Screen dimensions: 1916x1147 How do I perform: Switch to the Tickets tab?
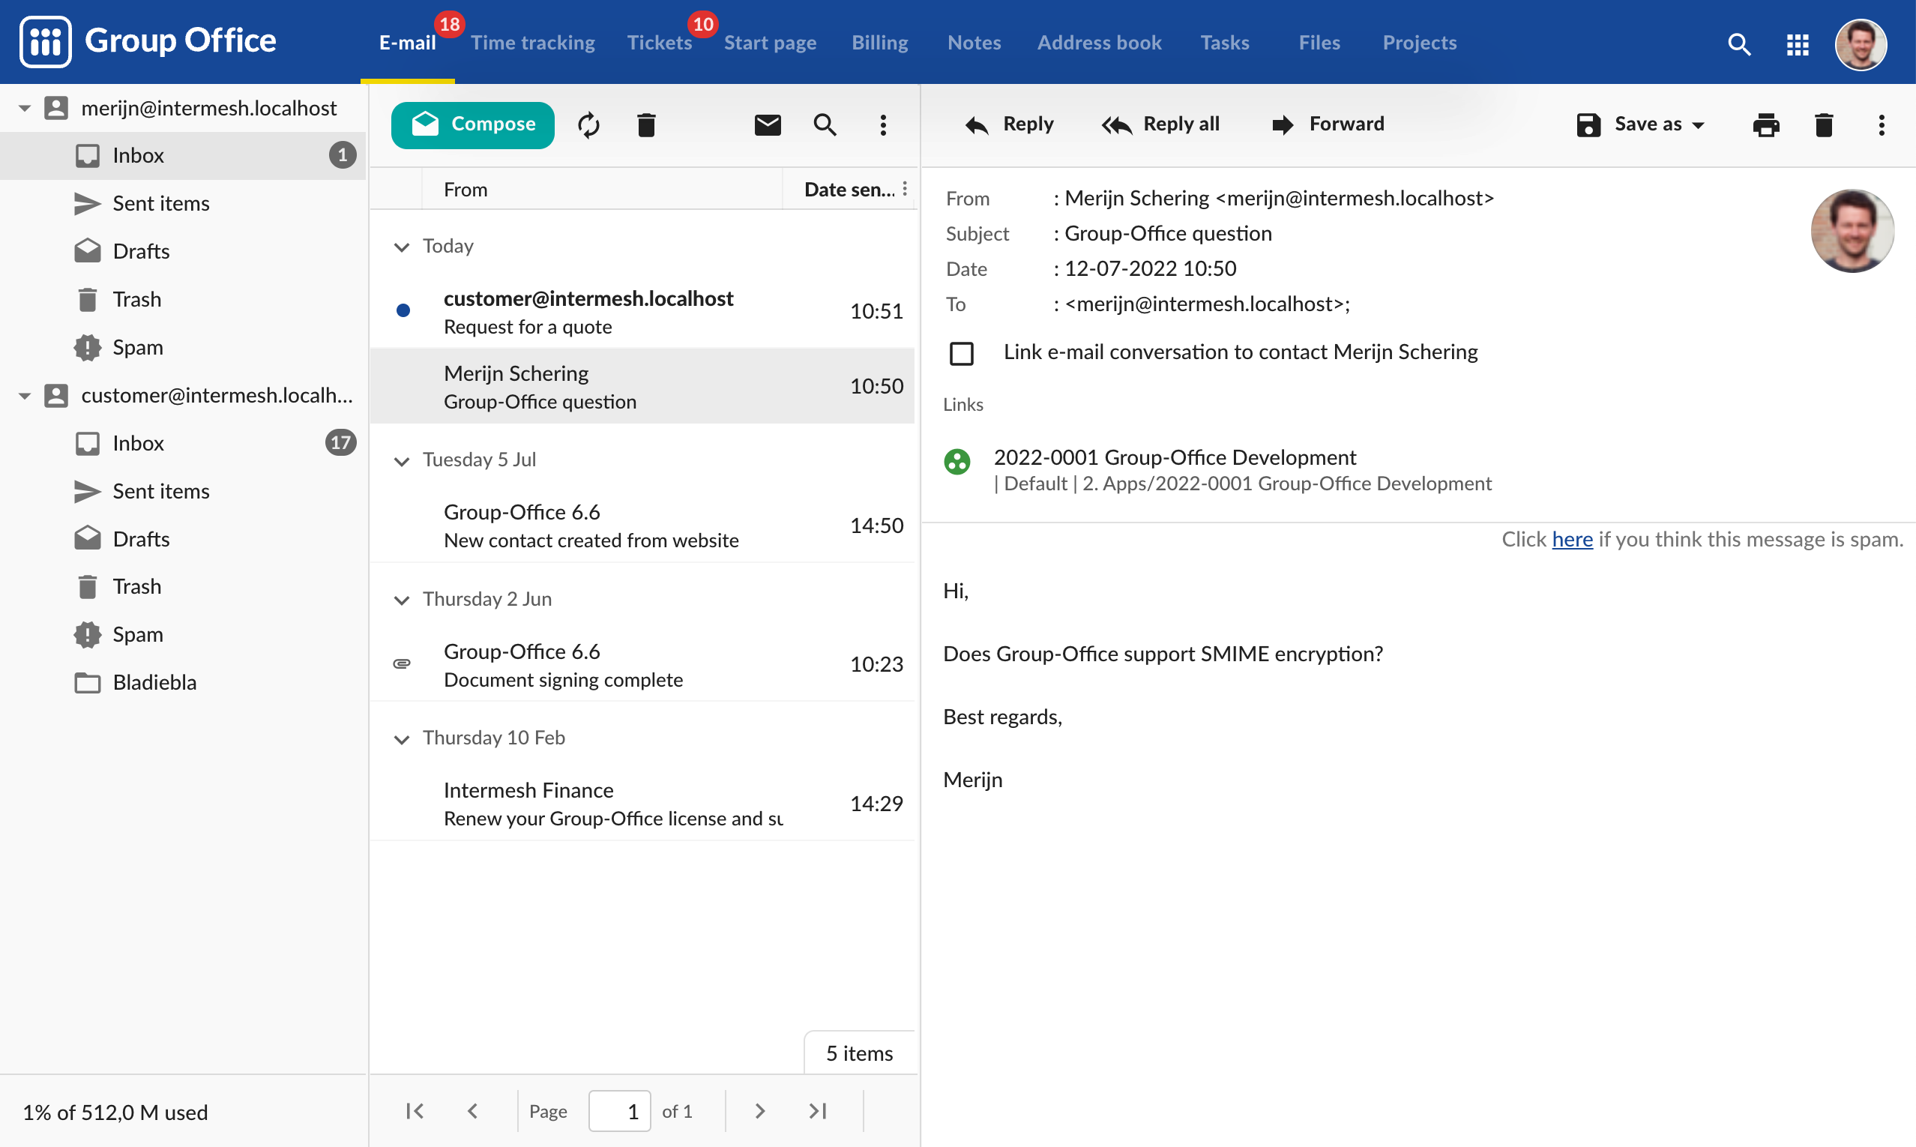[659, 43]
